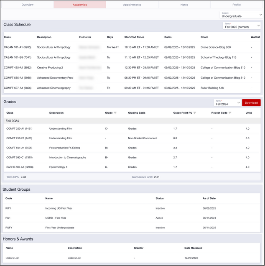Click the RU1 student group code

pos(8,218)
